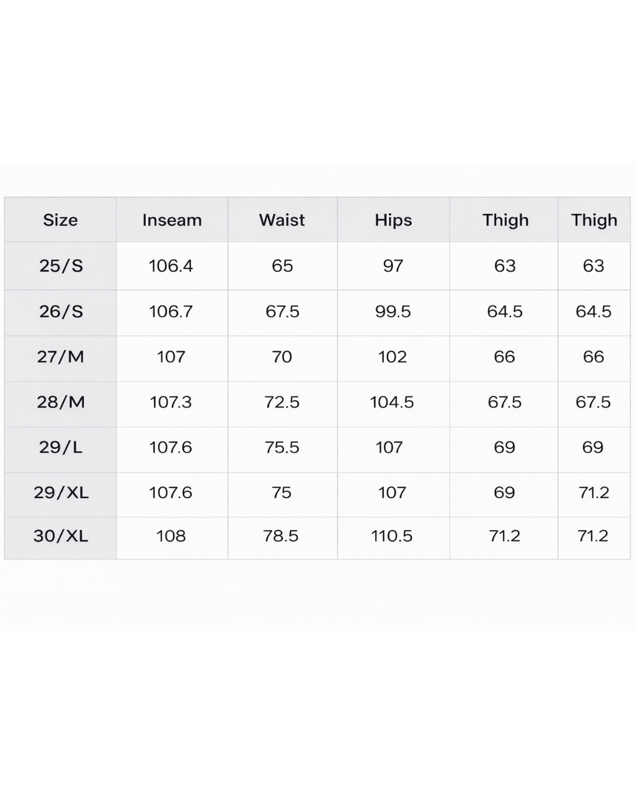Select the Hips column header
Viewport: 635px width, 794px height.
(x=393, y=220)
